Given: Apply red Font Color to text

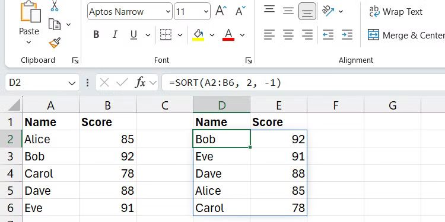Looking at the screenshot, I should [x=228, y=35].
